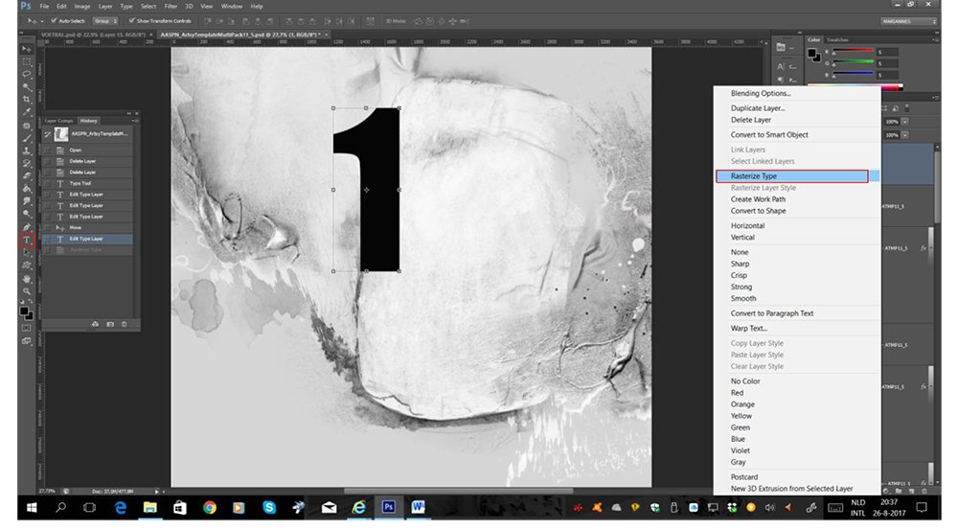
Task: Set history brush source for Open state
Action: click(47, 150)
